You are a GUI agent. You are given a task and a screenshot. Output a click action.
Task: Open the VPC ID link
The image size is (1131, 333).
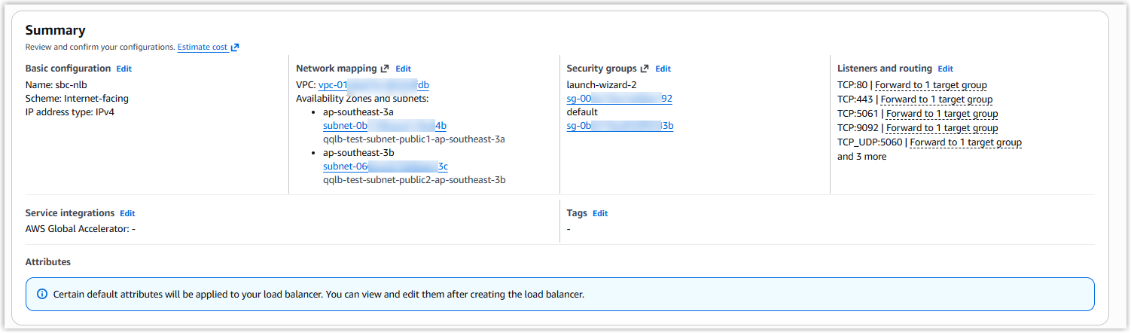373,85
